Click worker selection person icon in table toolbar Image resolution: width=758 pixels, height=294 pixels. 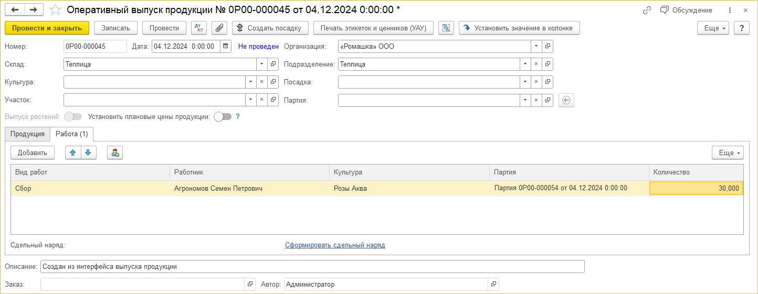[115, 153]
